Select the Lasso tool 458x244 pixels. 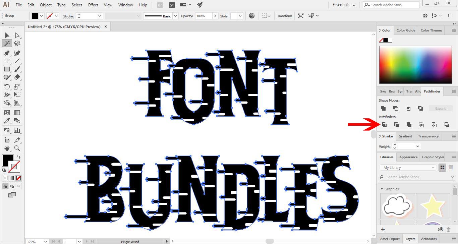click(x=17, y=44)
